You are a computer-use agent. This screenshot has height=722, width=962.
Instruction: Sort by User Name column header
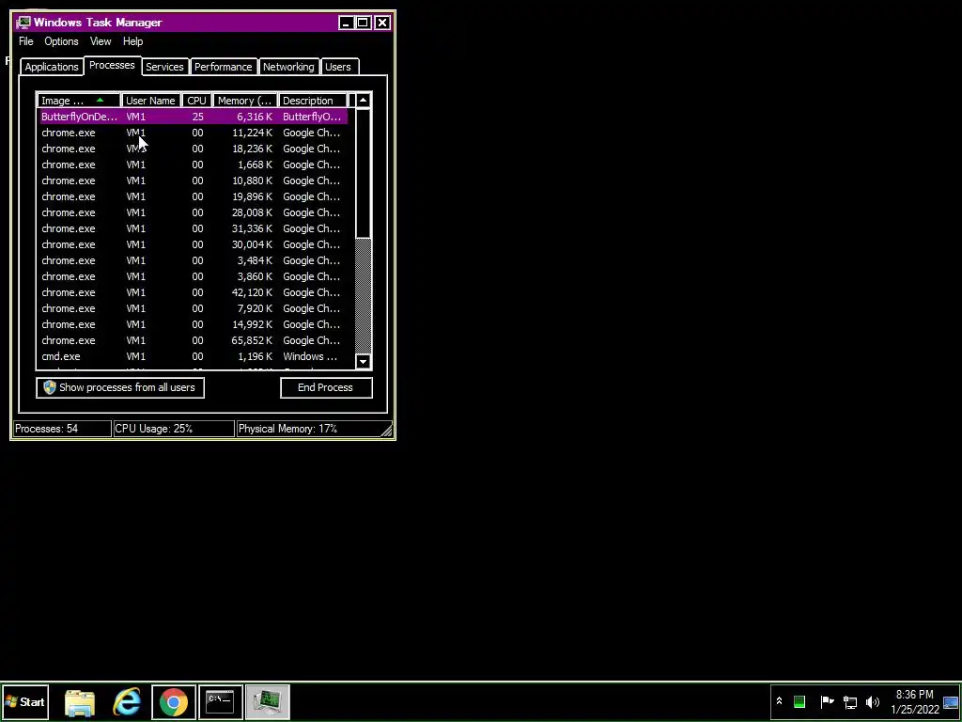coord(151,101)
